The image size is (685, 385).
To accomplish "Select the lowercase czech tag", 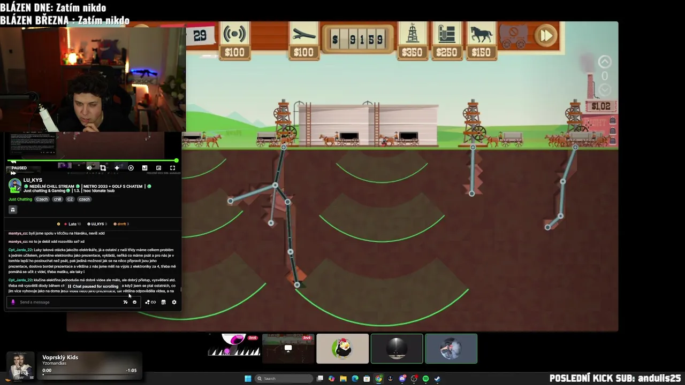I will [x=84, y=199].
